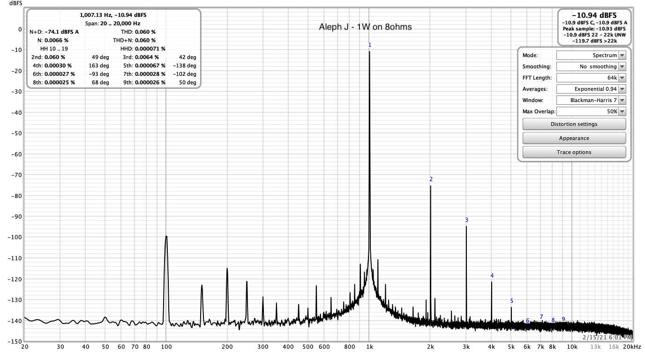Click the large -10.94 dBFS level readout
Image resolution: width=645 pixels, height=352 pixels.
click(594, 15)
